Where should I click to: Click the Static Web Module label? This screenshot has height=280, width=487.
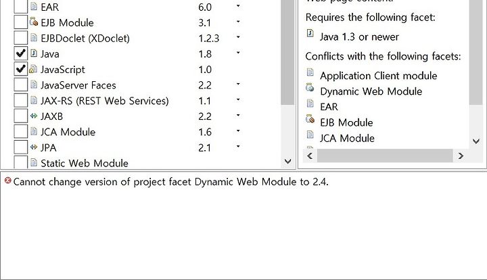(85, 163)
